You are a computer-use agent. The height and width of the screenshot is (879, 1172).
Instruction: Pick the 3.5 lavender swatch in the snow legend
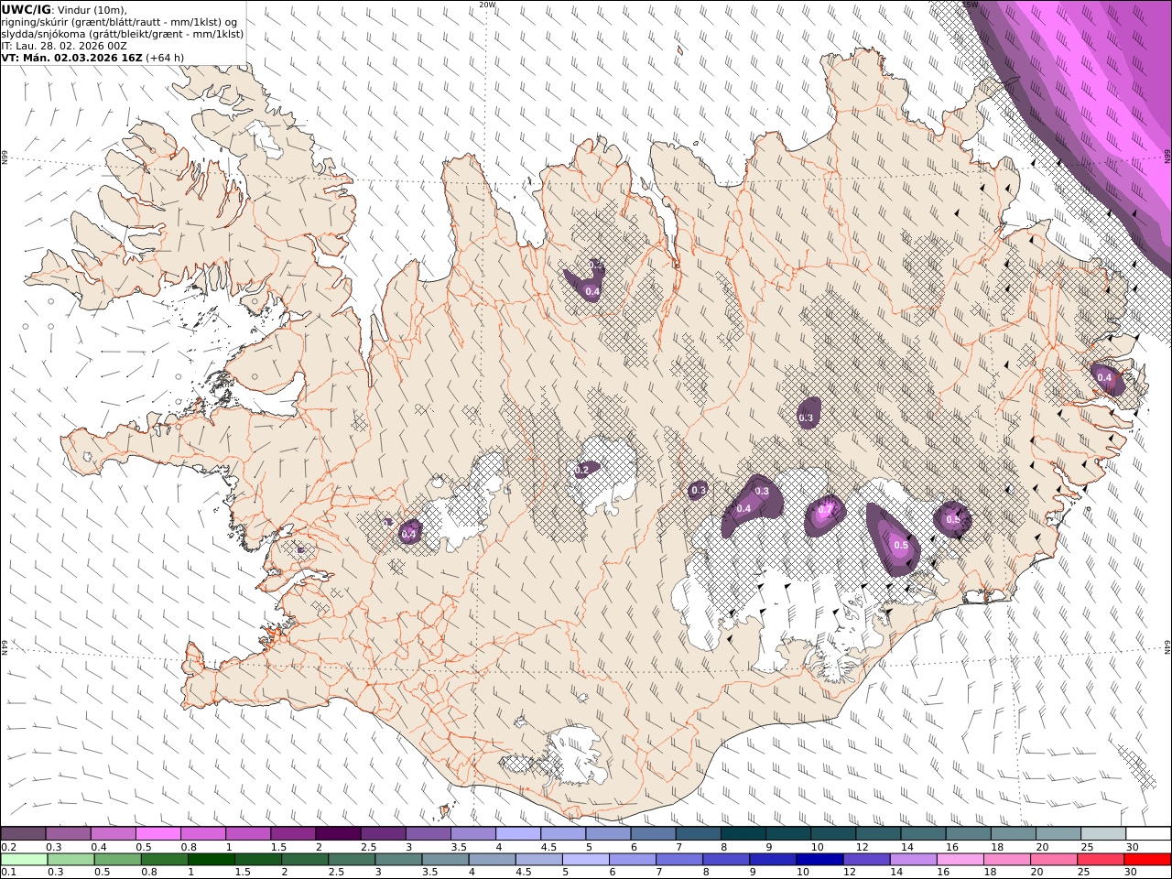click(x=472, y=834)
